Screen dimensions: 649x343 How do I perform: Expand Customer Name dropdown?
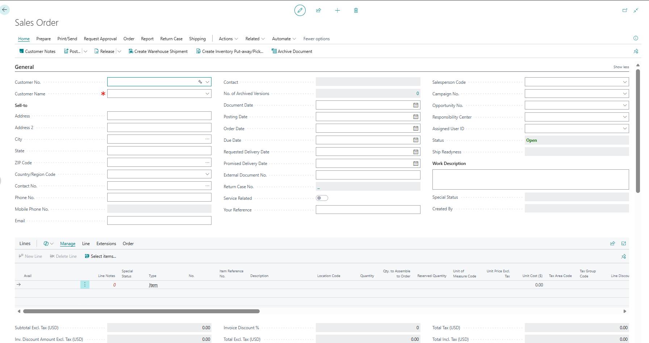point(208,94)
